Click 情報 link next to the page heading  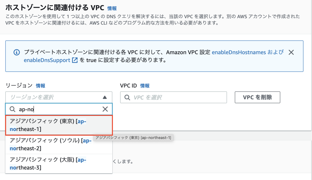coord(112,8)
